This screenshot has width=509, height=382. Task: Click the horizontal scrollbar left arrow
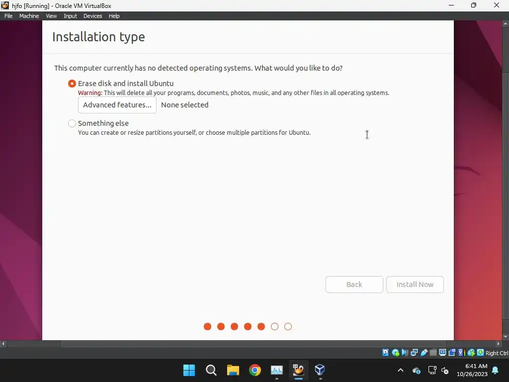pyautogui.click(x=3, y=344)
